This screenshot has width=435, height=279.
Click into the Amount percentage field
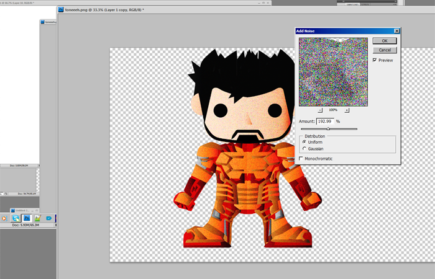coord(325,122)
